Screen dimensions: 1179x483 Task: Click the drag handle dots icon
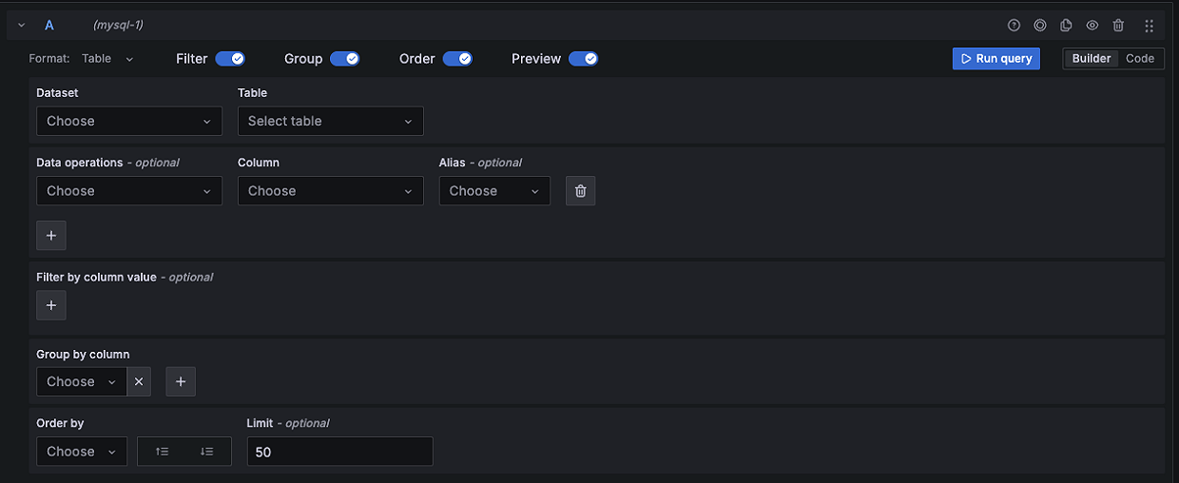pyautogui.click(x=1149, y=26)
